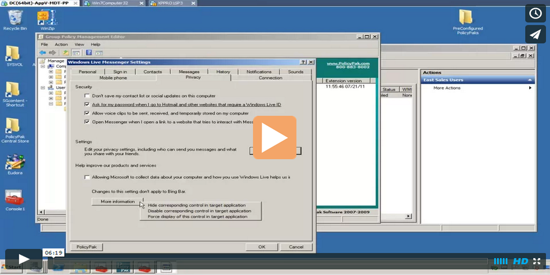Screen dimensions: 550x275
Task: Click the Share paper plane icon
Action: tap(536, 34)
